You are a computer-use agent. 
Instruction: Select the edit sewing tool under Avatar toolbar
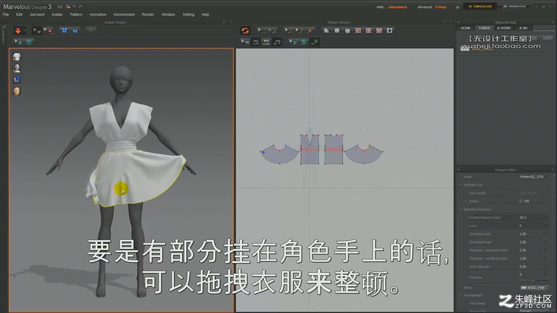tap(18, 42)
